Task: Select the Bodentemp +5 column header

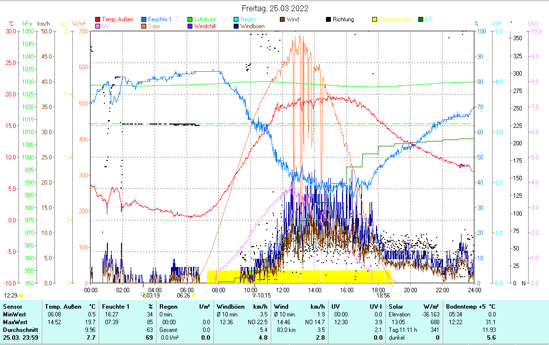Action: 464,307
